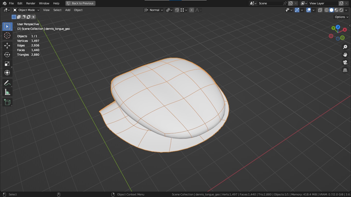Toggle proportional editing
Image resolution: width=351 pixels, height=197 pixels.
(x=192, y=10)
